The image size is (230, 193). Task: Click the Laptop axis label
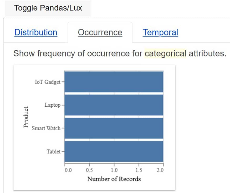(53, 105)
